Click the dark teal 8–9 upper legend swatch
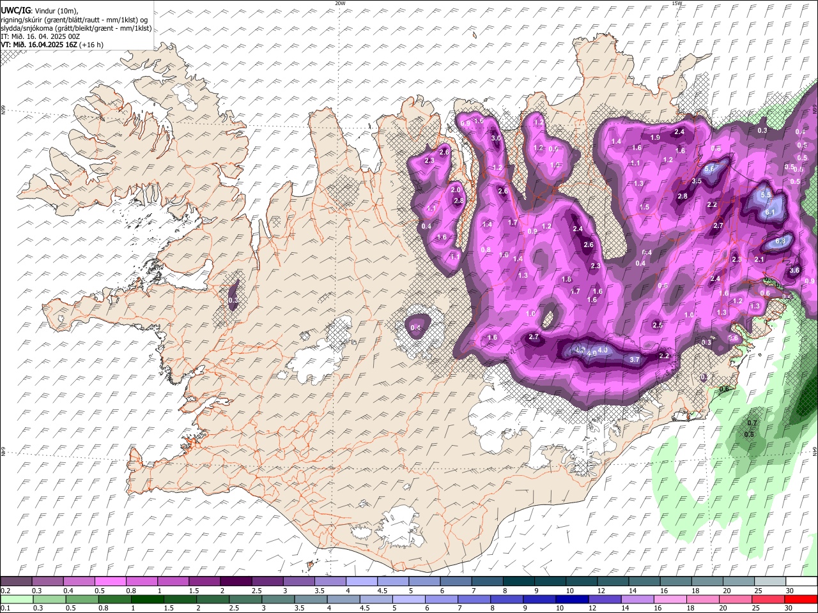818x613 pixels. (519, 582)
